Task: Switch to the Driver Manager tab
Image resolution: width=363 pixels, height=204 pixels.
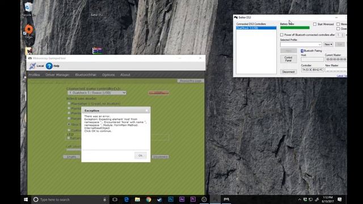Action: (57, 75)
